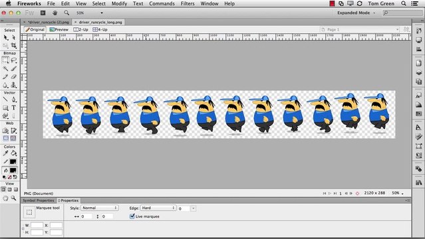Select the Pointer tool
This screenshot has width=425, height=239.
point(6,38)
